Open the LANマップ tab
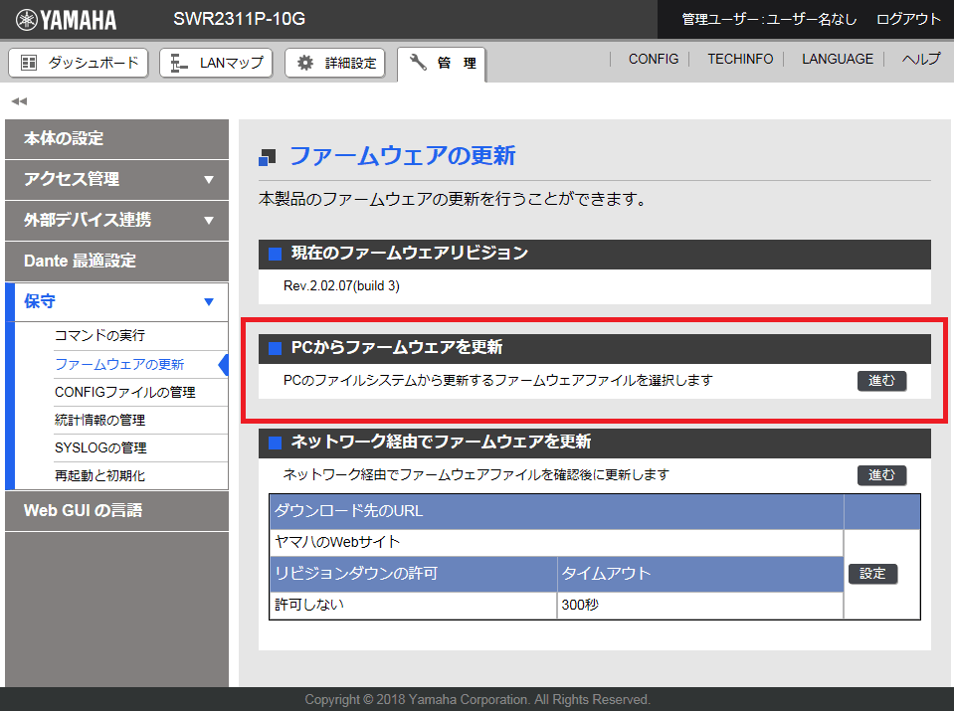The width and height of the screenshot is (954, 711). (216, 63)
